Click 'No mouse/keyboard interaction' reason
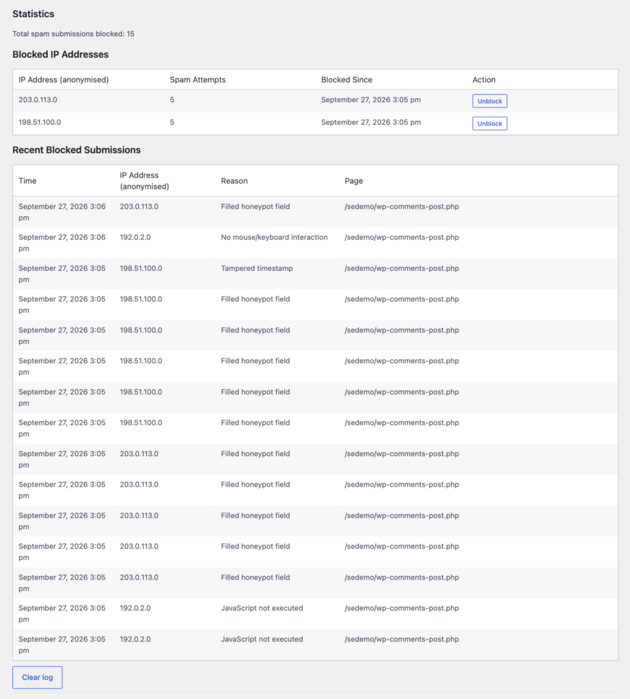The width and height of the screenshot is (630, 699). pos(275,237)
